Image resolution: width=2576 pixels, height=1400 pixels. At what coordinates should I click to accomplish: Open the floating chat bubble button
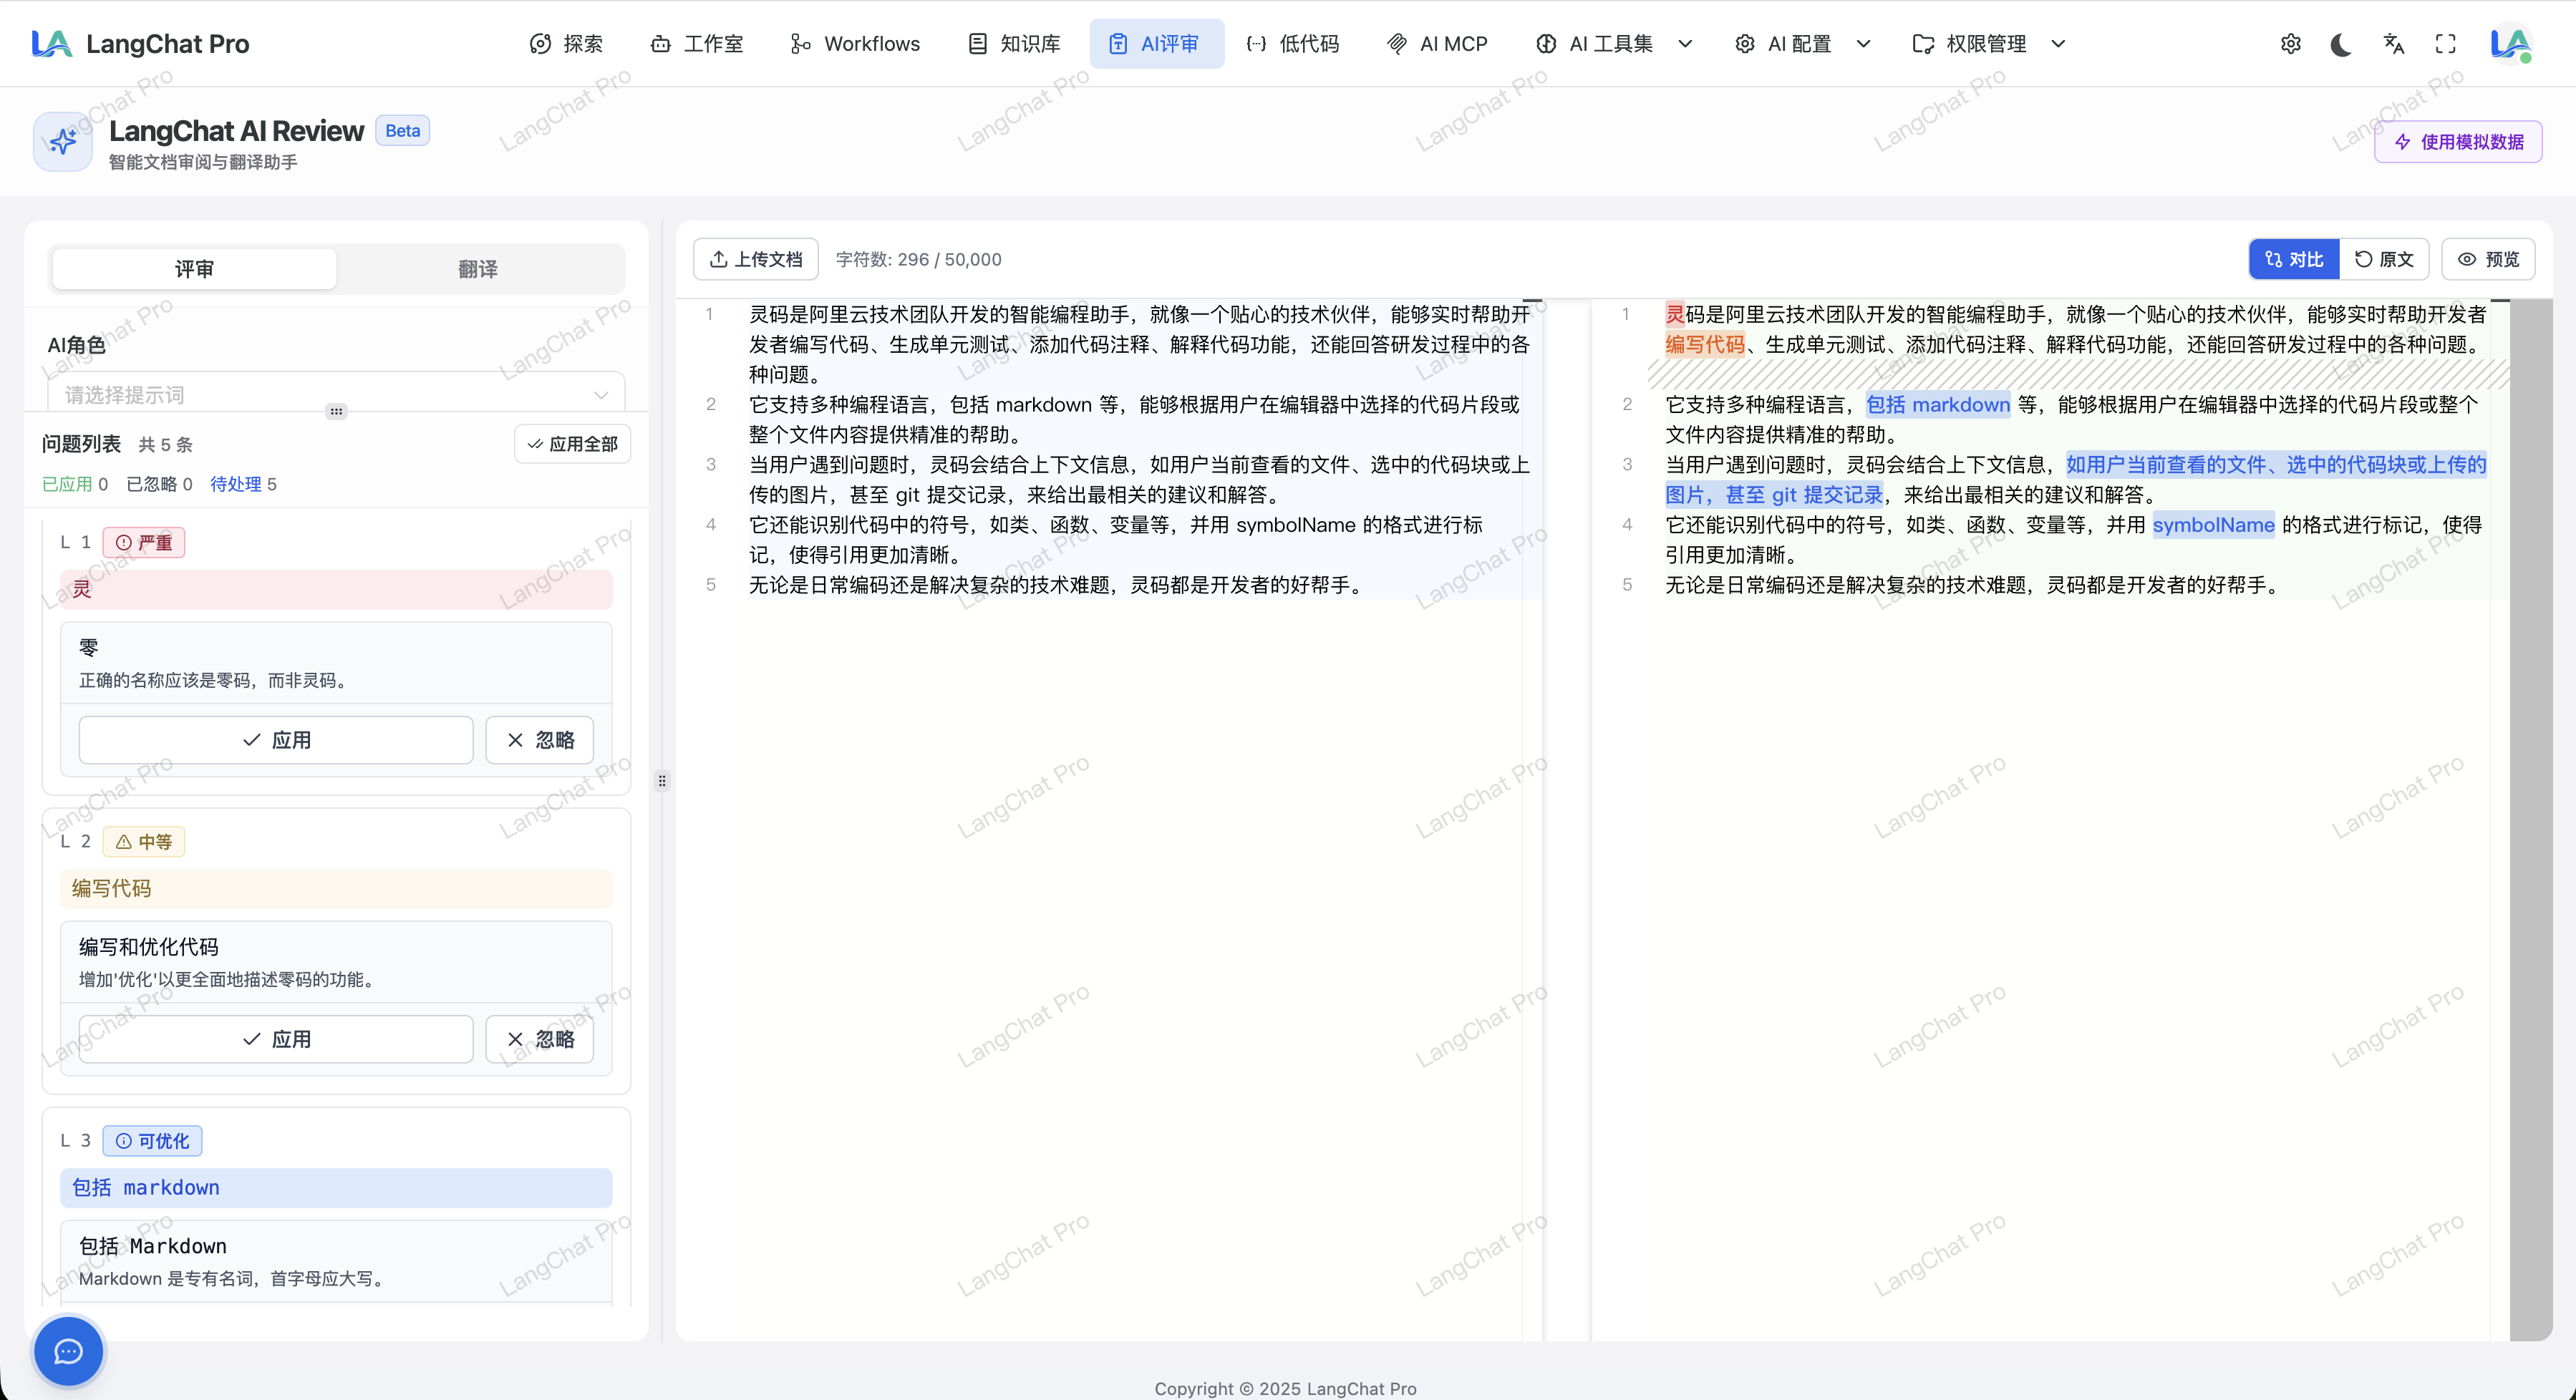[x=68, y=1352]
